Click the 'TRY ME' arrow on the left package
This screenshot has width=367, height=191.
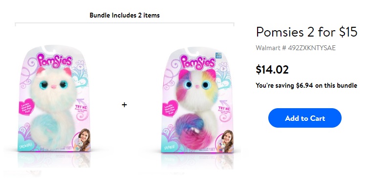click(x=82, y=109)
